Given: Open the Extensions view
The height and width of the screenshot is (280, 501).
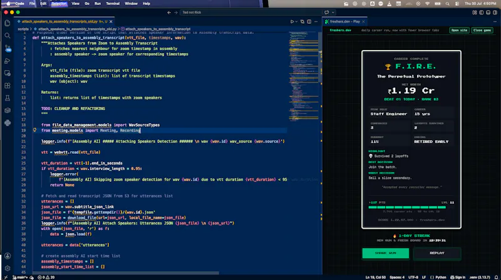Looking at the screenshot, I should pyautogui.click(x=8, y=86).
